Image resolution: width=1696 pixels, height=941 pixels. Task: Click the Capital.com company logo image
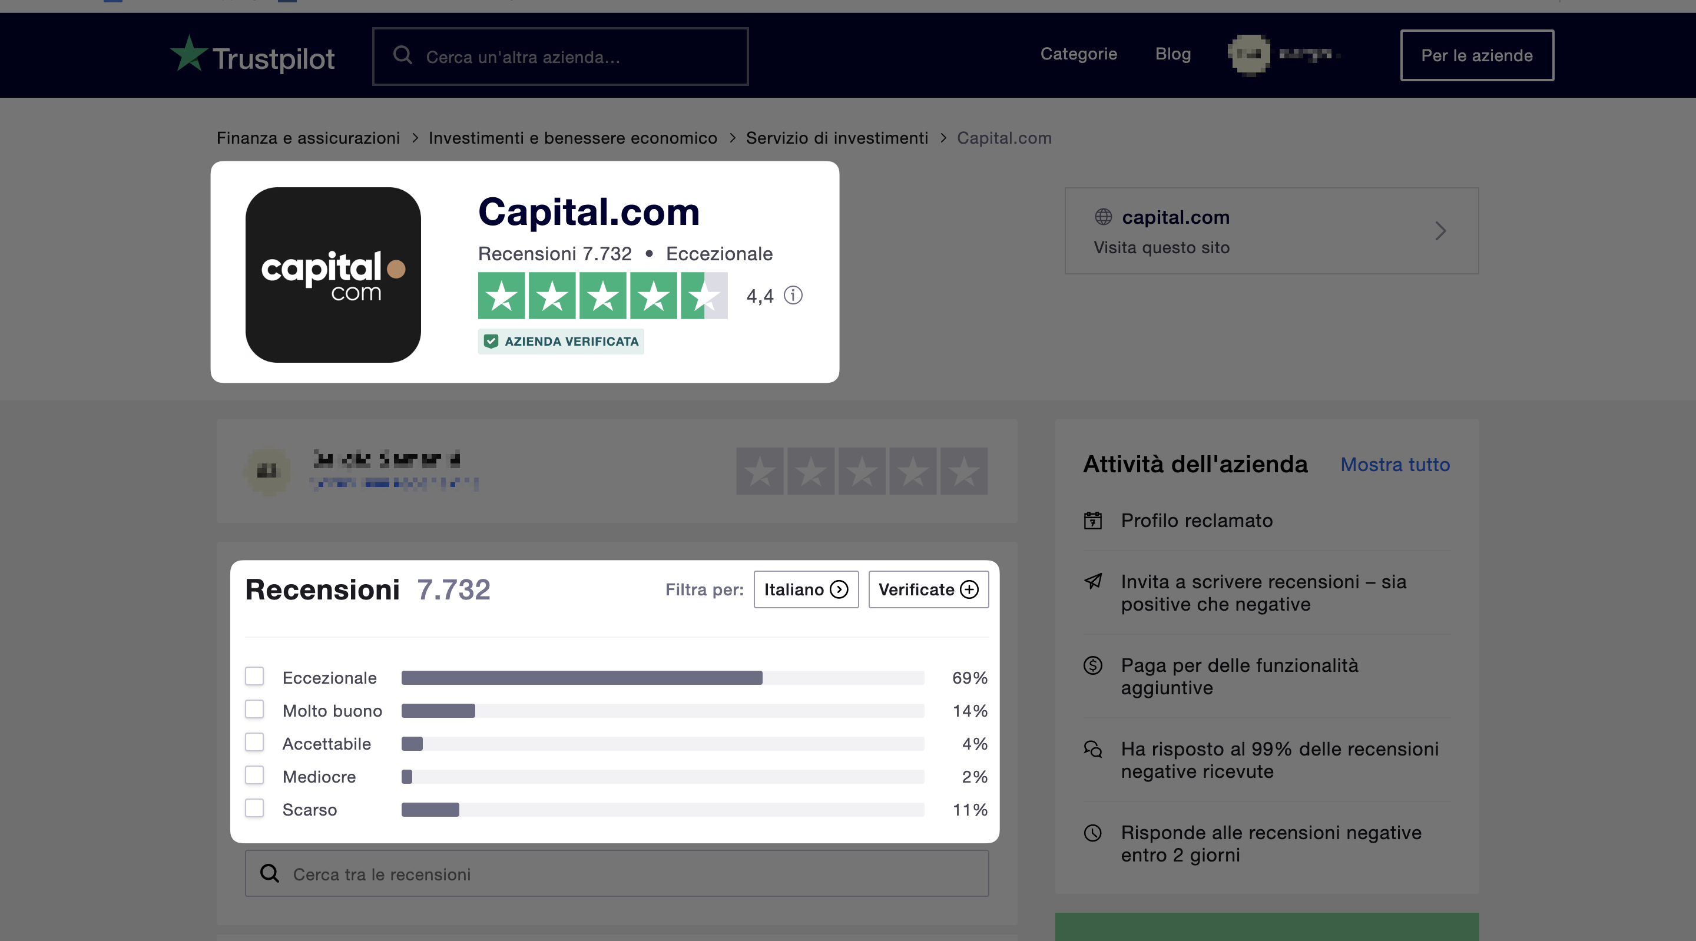tap(333, 274)
